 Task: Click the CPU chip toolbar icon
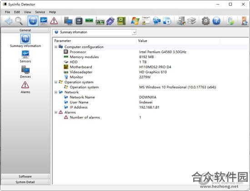click(x=79, y=21)
